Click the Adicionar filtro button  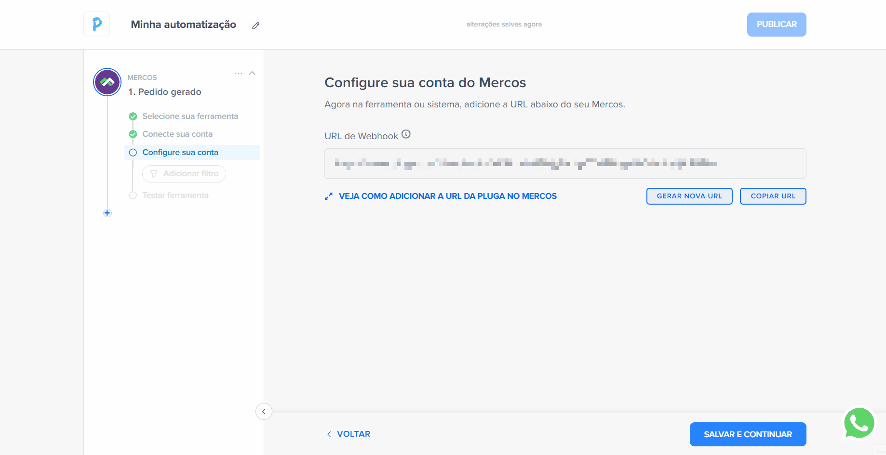click(184, 174)
